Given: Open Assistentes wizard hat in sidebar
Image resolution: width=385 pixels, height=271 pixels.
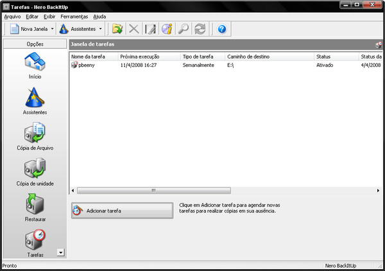Looking at the screenshot, I should point(35,101).
